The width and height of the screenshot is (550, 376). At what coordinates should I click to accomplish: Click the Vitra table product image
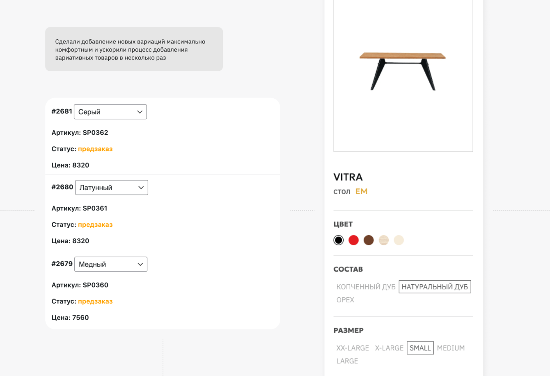coord(403,72)
